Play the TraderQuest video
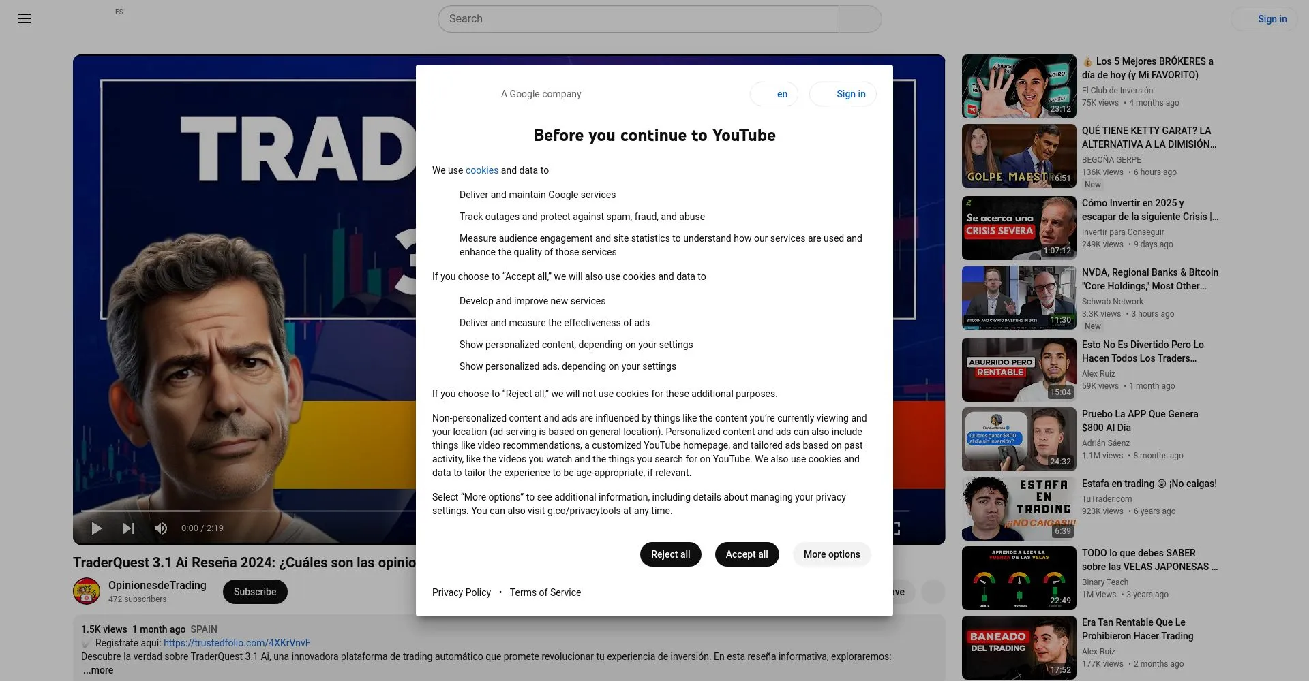1309x681 pixels. (x=97, y=528)
